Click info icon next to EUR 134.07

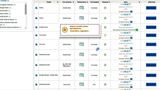pyautogui.click(x=130, y=40)
